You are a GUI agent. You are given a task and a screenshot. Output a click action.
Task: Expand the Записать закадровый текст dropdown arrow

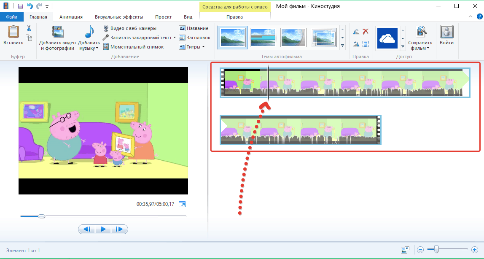coord(175,38)
